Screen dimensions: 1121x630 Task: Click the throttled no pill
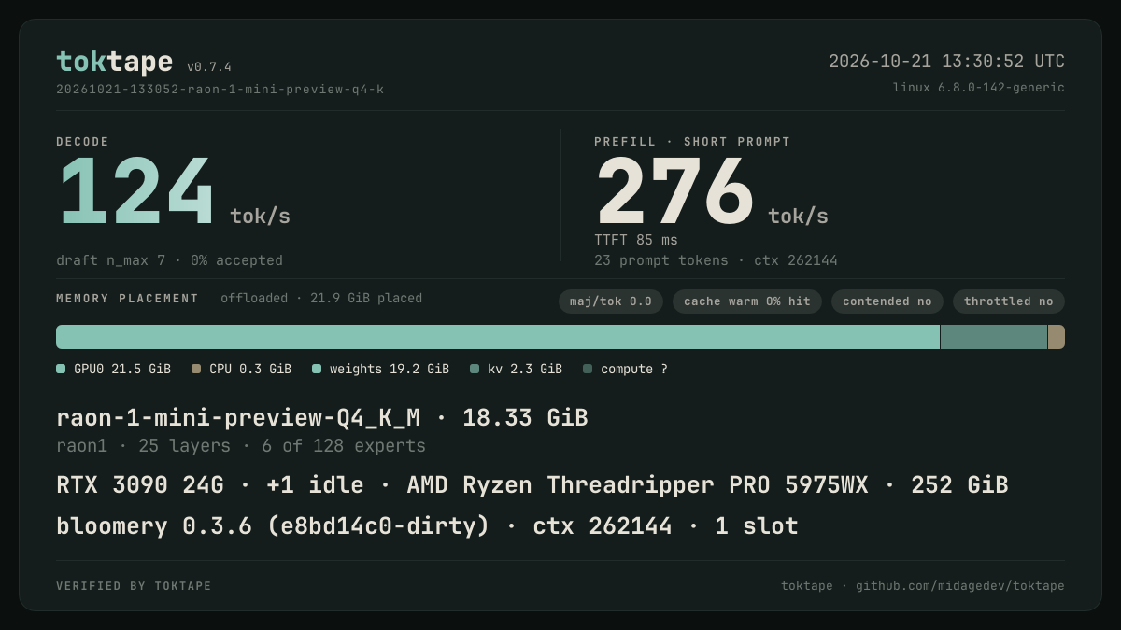click(1009, 301)
